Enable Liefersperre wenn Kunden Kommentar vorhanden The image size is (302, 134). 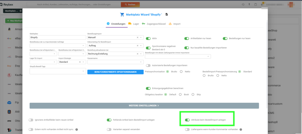(x=187, y=129)
